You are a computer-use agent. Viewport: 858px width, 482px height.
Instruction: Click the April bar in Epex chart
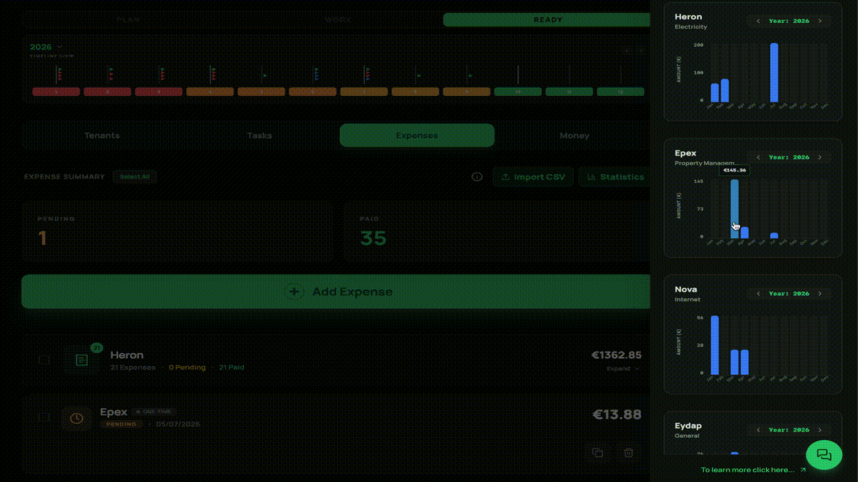(x=745, y=232)
